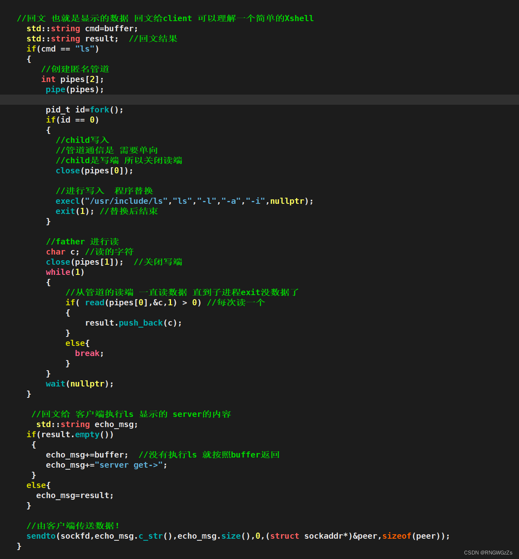Click the comment mentioning 'server的内容'
The height and width of the screenshot is (559, 519).
pos(131,414)
